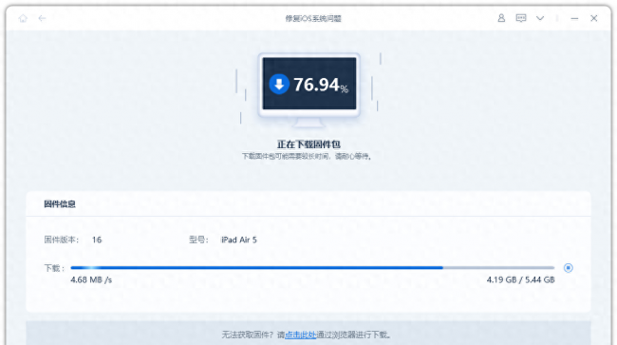
Task: Expand the title bar dropdown chevron
Action: point(540,18)
